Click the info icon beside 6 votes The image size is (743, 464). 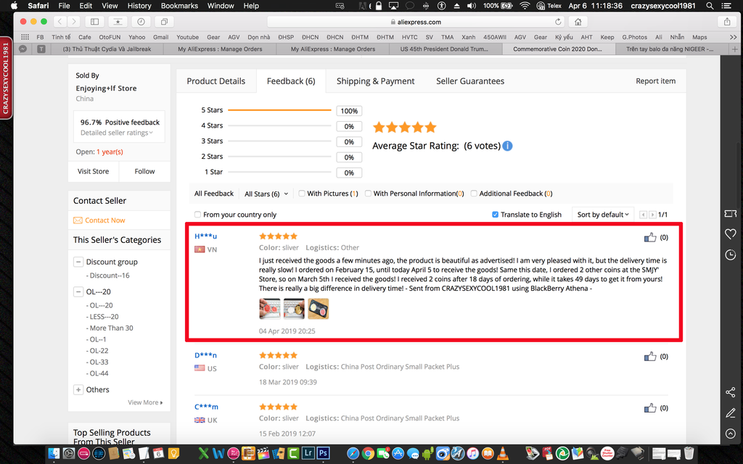pyautogui.click(x=507, y=146)
